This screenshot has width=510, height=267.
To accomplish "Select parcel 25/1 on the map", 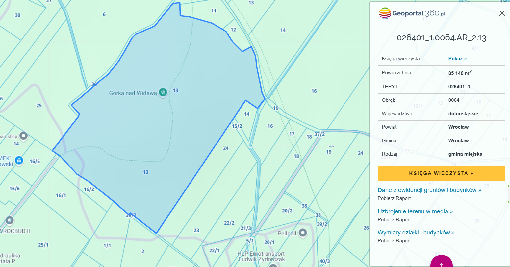I will click(43, 245).
